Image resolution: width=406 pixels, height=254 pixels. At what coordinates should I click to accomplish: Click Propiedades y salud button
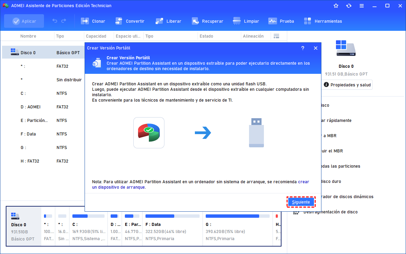click(347, 85)
